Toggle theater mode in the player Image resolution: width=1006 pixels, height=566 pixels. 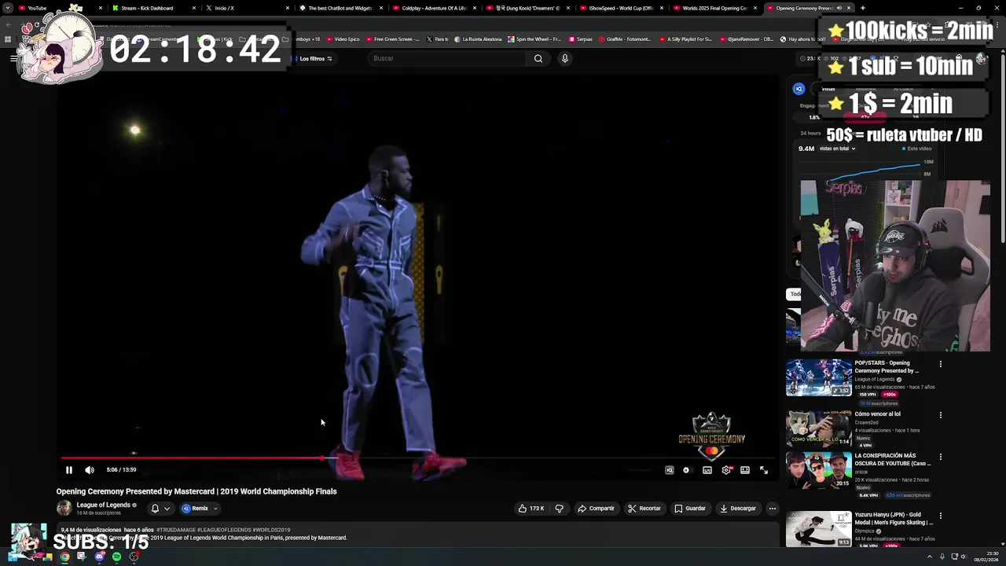pyautogui.click(x=745, y=470)
